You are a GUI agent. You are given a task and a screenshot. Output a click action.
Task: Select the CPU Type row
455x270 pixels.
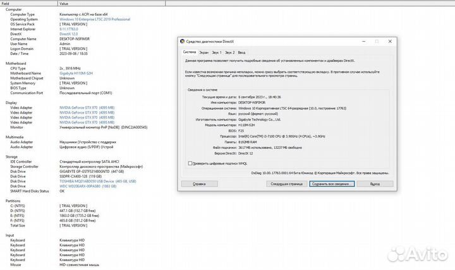click(45, 68)
